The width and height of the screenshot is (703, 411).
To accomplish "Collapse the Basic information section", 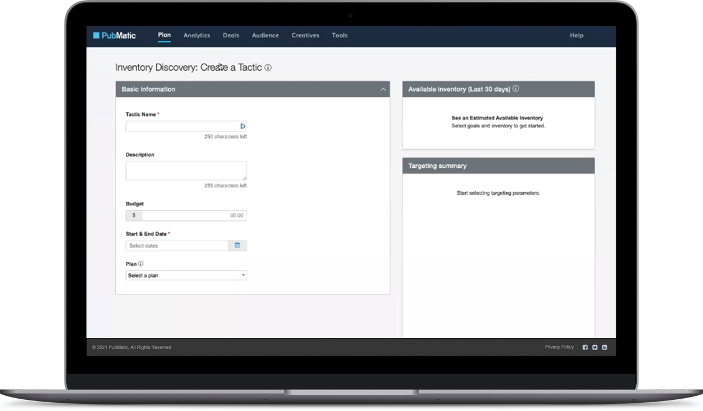I will (383, 89).
